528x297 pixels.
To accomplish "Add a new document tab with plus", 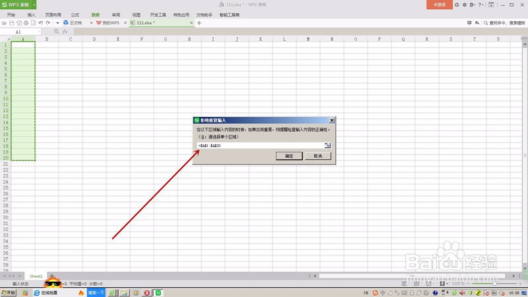I will click(x=199, y=23).
